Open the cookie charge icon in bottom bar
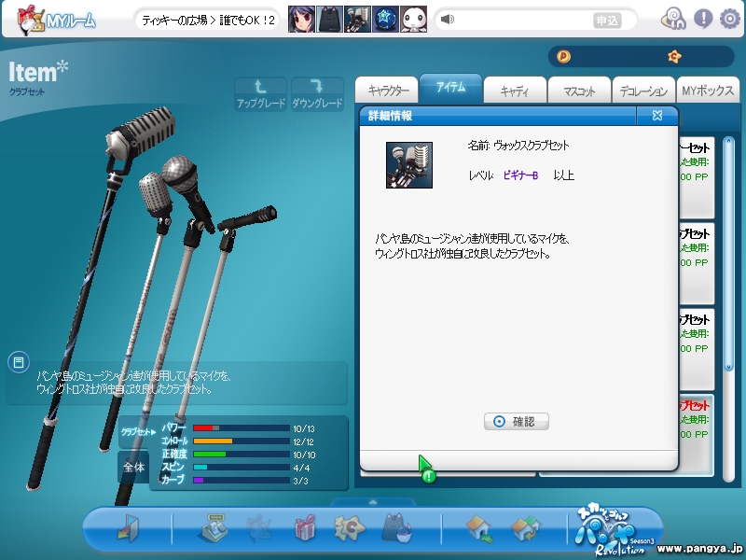Screen dimensions: 746x560 349,528
